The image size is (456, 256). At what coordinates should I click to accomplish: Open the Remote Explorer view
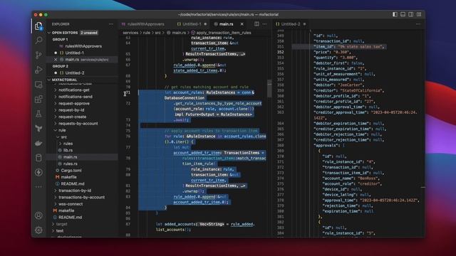38,85
